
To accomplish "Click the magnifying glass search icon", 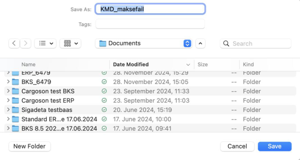I will click(x=226, y=43).
